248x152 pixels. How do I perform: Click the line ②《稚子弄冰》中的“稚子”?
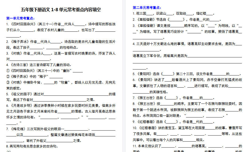(x=34, y=77)
